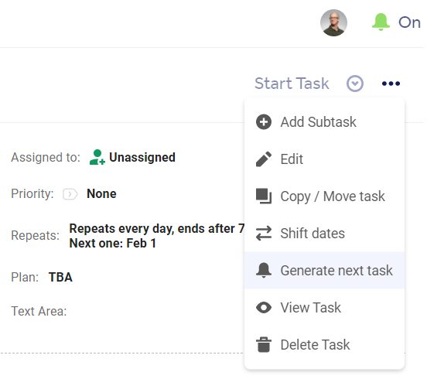
Task: Click the Shift dates arrows icon
Action: [x=264, y=234]
